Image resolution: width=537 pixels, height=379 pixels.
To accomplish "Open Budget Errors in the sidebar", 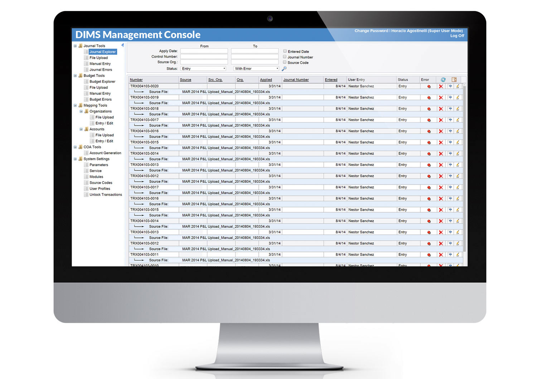I will coord(101,99).
